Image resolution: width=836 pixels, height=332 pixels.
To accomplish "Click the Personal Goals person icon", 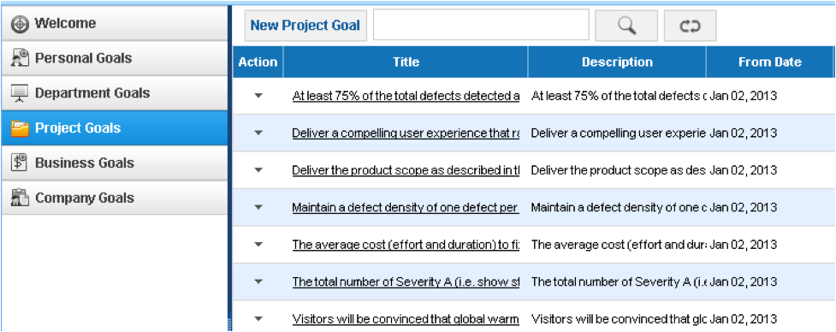I will tap(20, 58).
